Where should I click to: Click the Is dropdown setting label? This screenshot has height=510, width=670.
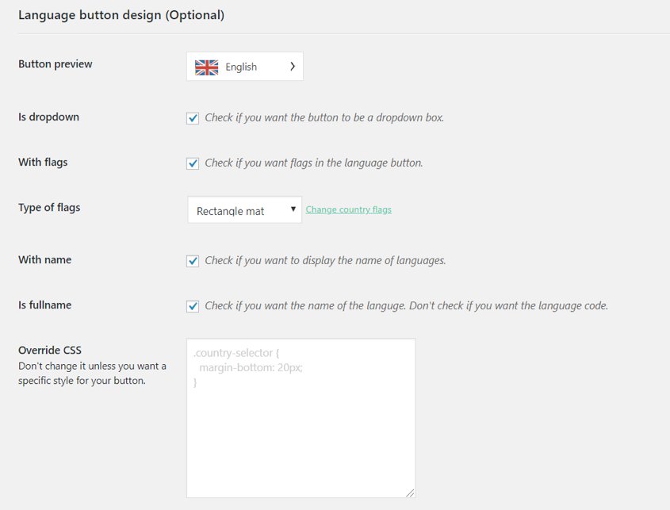click(x=48, y=117)
